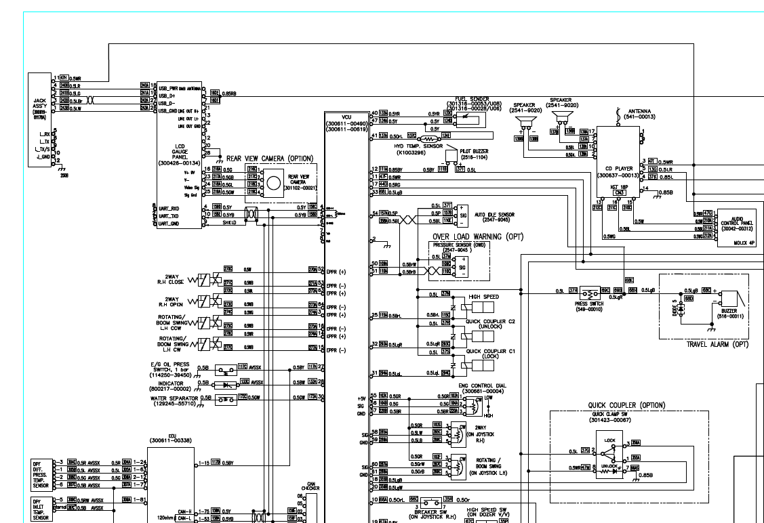The image size is (764, 523).
Task: Click the CAN CHECKER label
Action: [310, 486]
